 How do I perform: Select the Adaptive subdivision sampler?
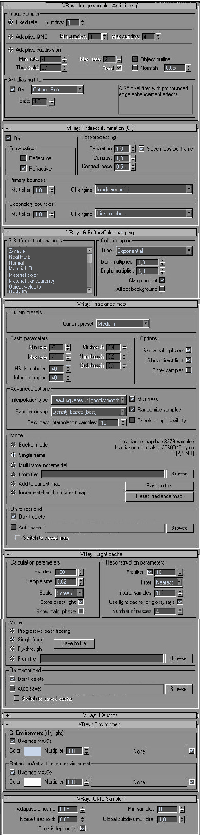pyautogui.click(x=11, y=50)
